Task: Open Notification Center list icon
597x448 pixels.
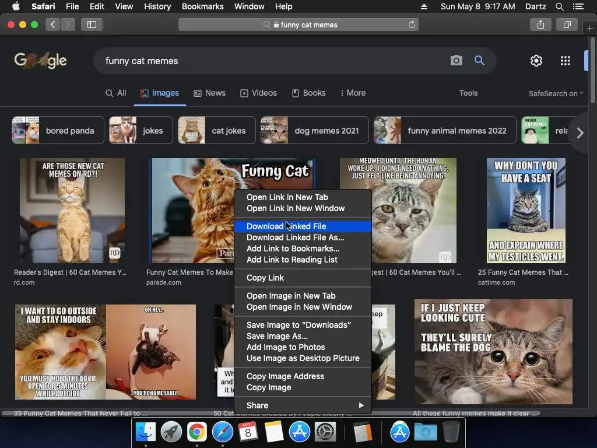Action: tap(578, 6)
